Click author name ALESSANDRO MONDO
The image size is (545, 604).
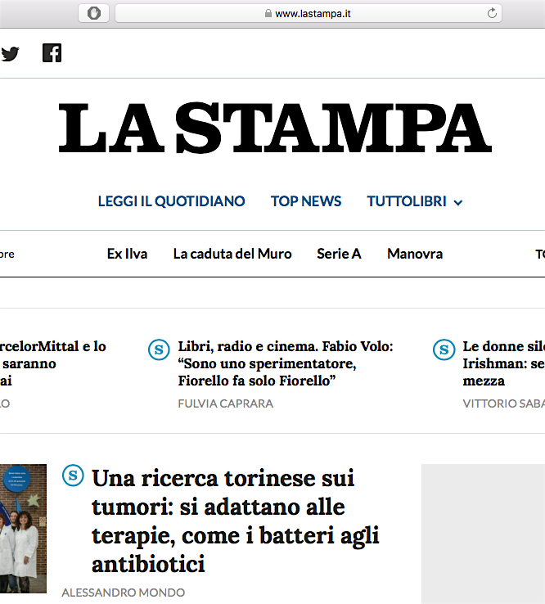coord(124,593)
